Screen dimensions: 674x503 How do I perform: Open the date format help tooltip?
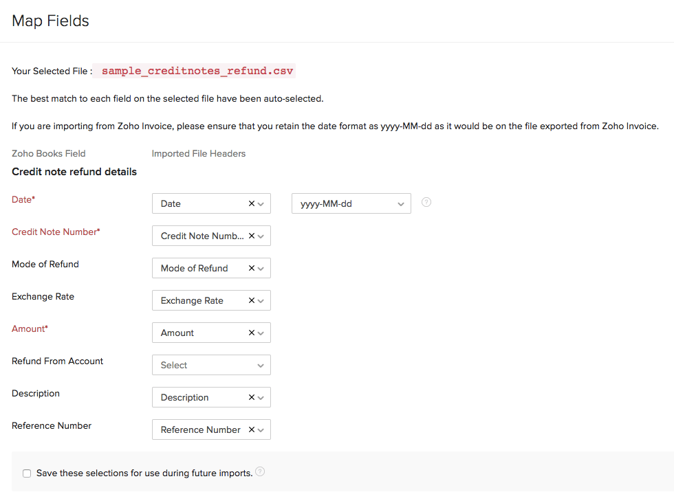coord(426,202)
